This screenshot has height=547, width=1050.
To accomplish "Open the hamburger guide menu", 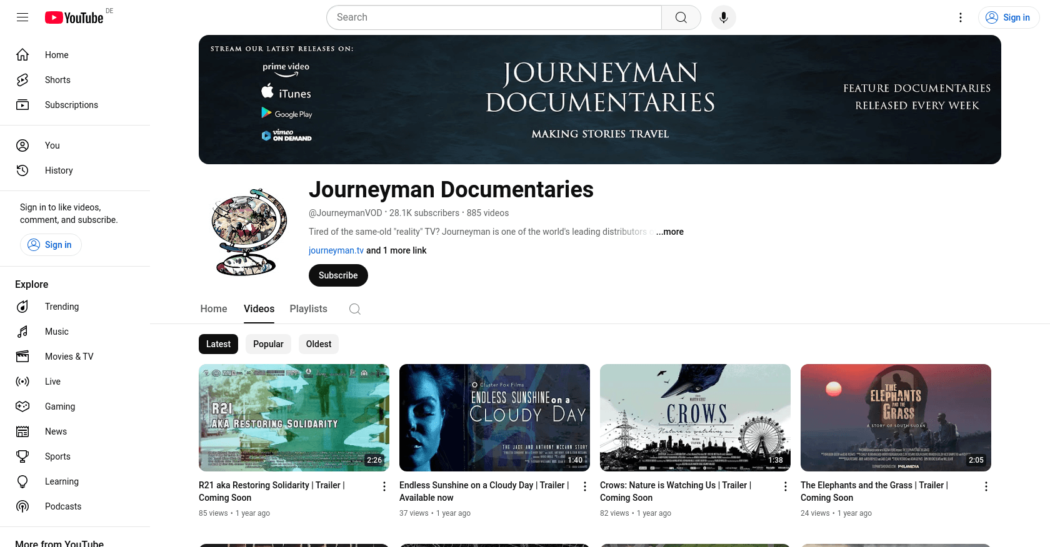I will pyautogui.click(x=22, y=17).
